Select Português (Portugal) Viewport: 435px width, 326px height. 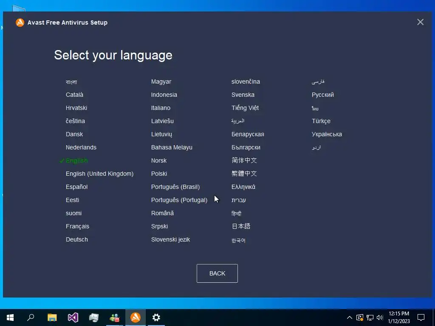tap(179, 200)
